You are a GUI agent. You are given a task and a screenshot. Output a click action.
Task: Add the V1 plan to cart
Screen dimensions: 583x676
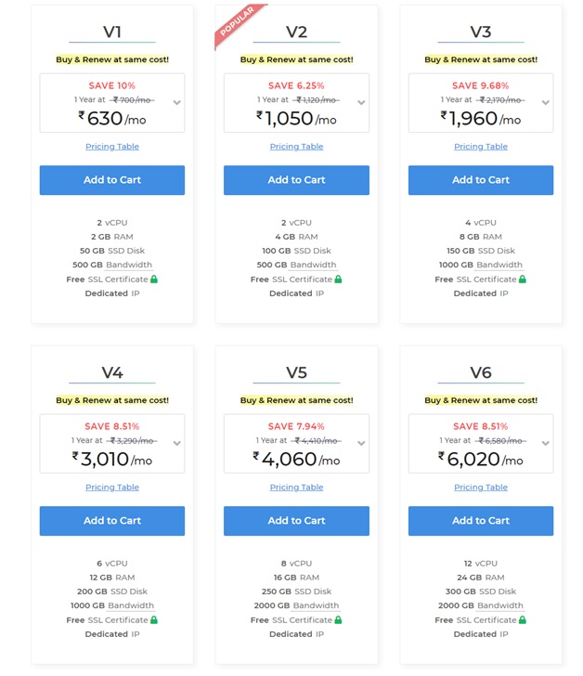pos(112,180)
